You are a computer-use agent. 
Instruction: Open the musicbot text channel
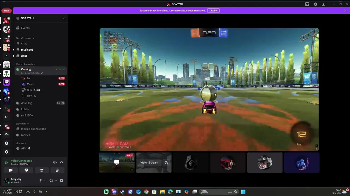[40, 50]
